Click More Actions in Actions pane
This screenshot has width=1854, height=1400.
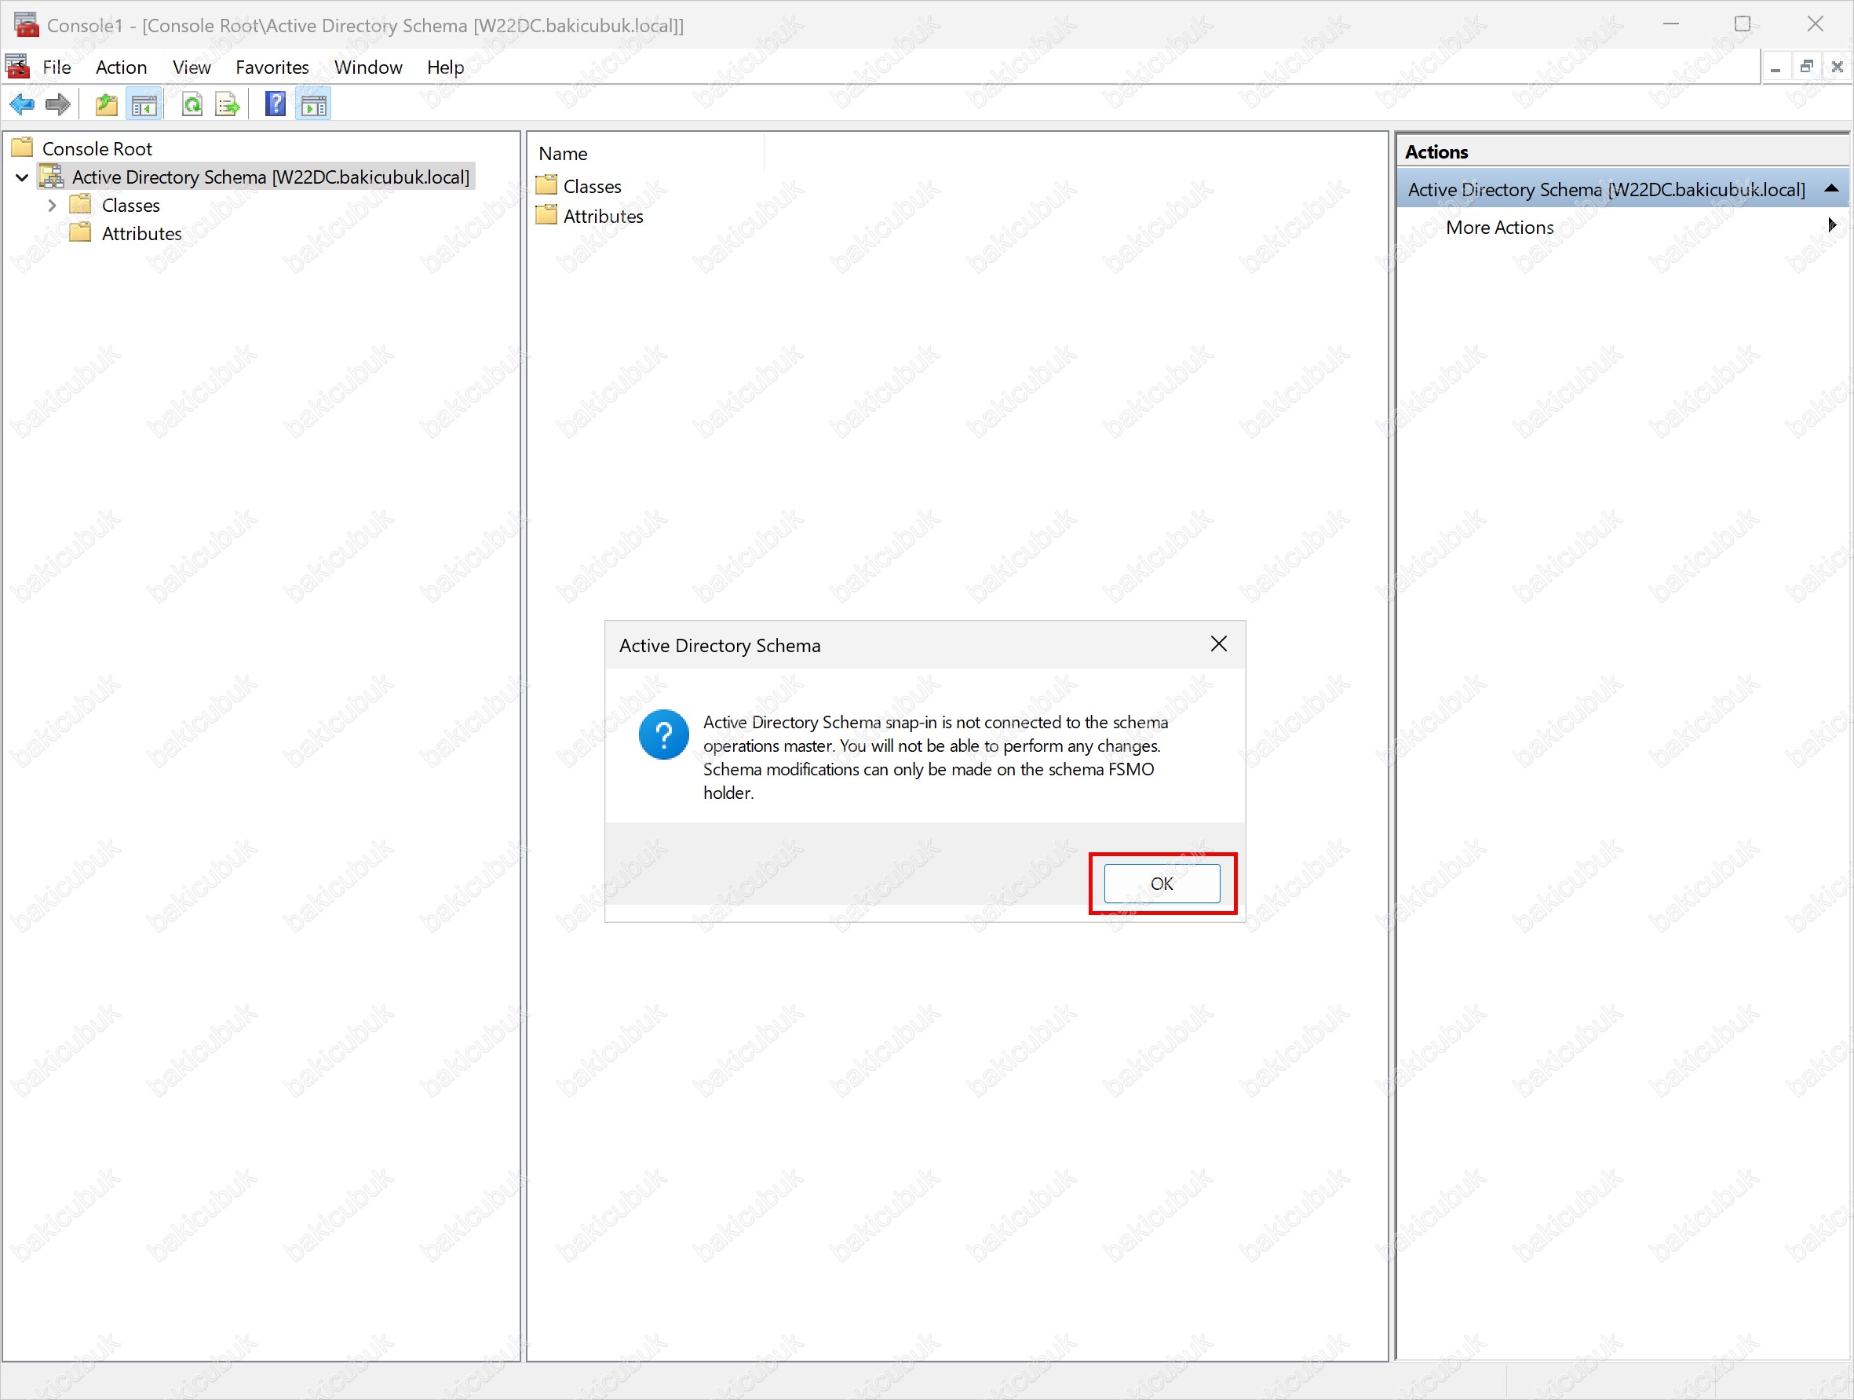click(x=1499, y=227)
